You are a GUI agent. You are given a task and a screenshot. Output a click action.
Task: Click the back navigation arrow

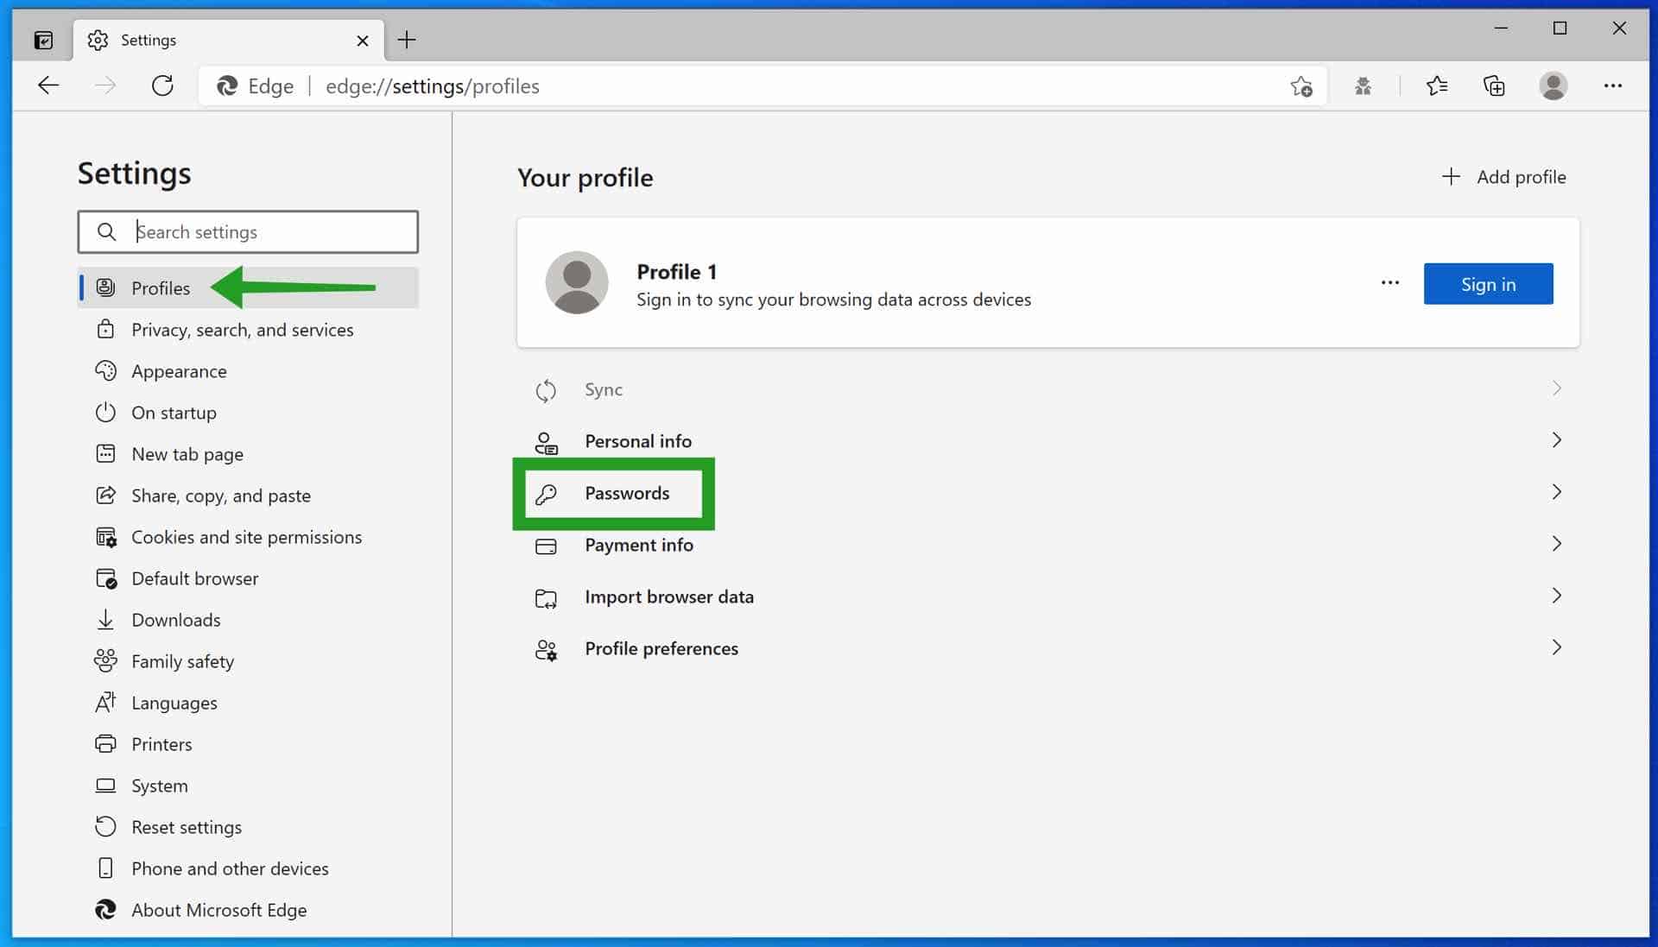48,85
